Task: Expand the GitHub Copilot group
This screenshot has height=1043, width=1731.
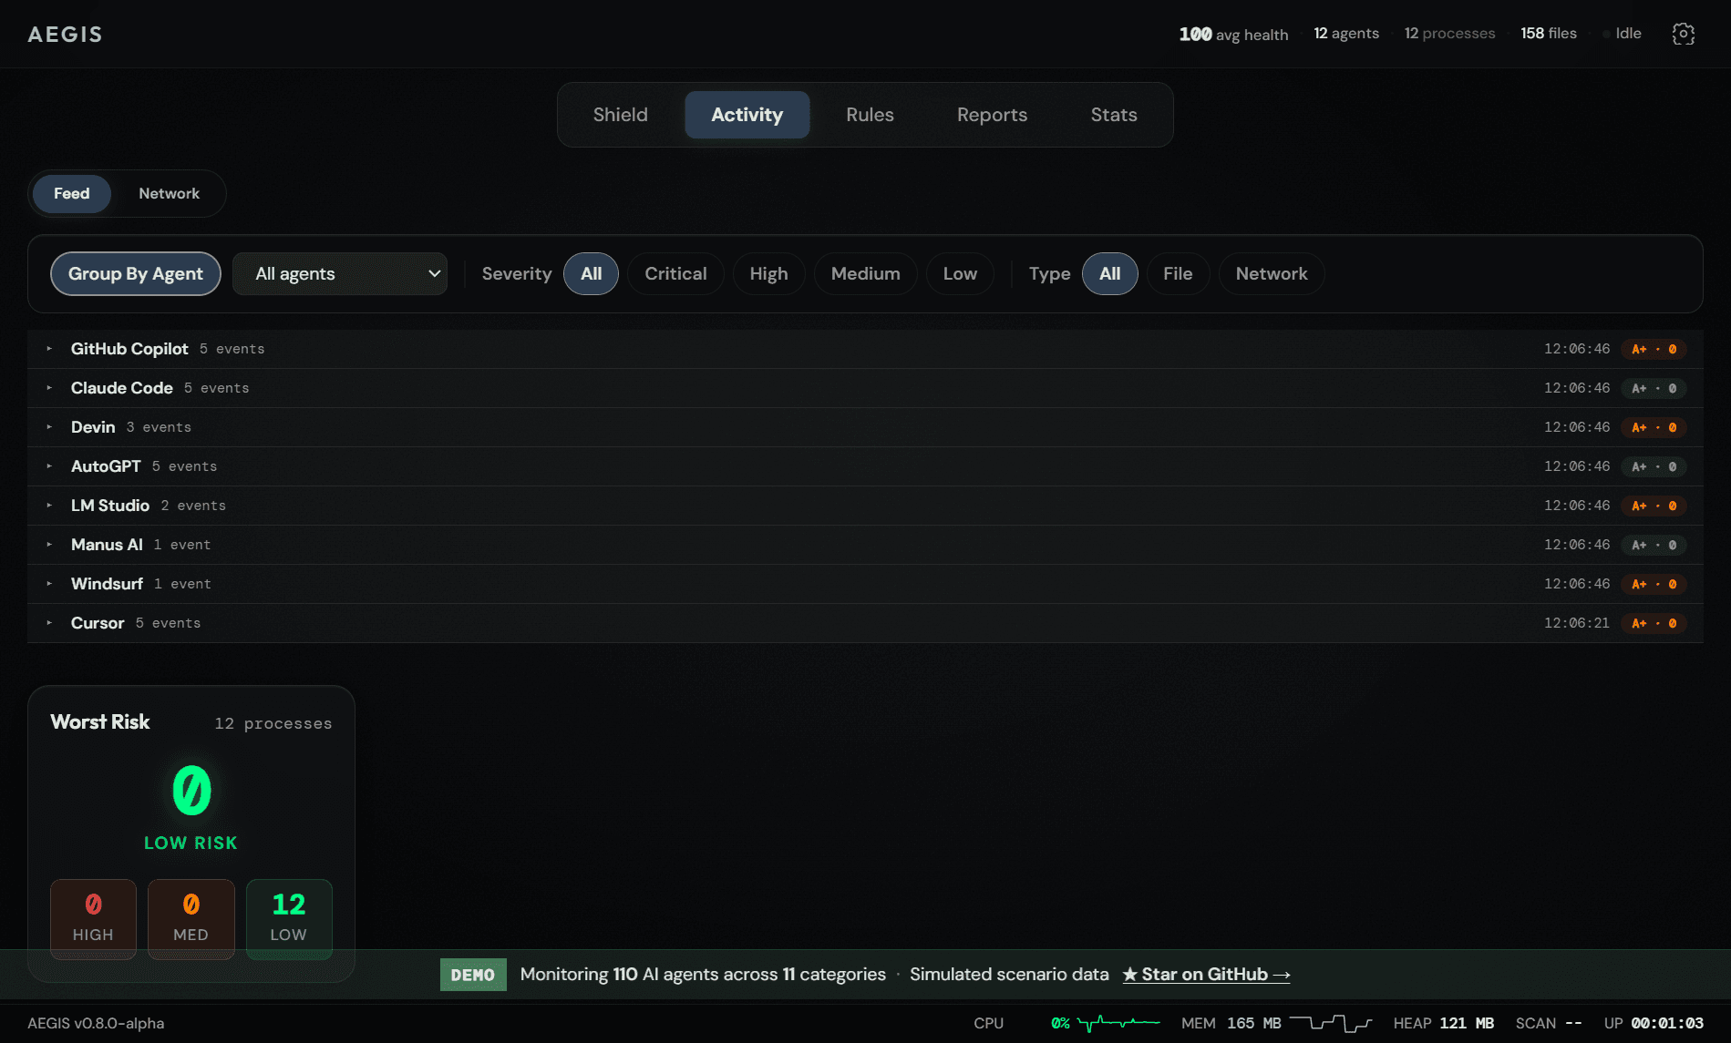Action: (x=865, y=349)
